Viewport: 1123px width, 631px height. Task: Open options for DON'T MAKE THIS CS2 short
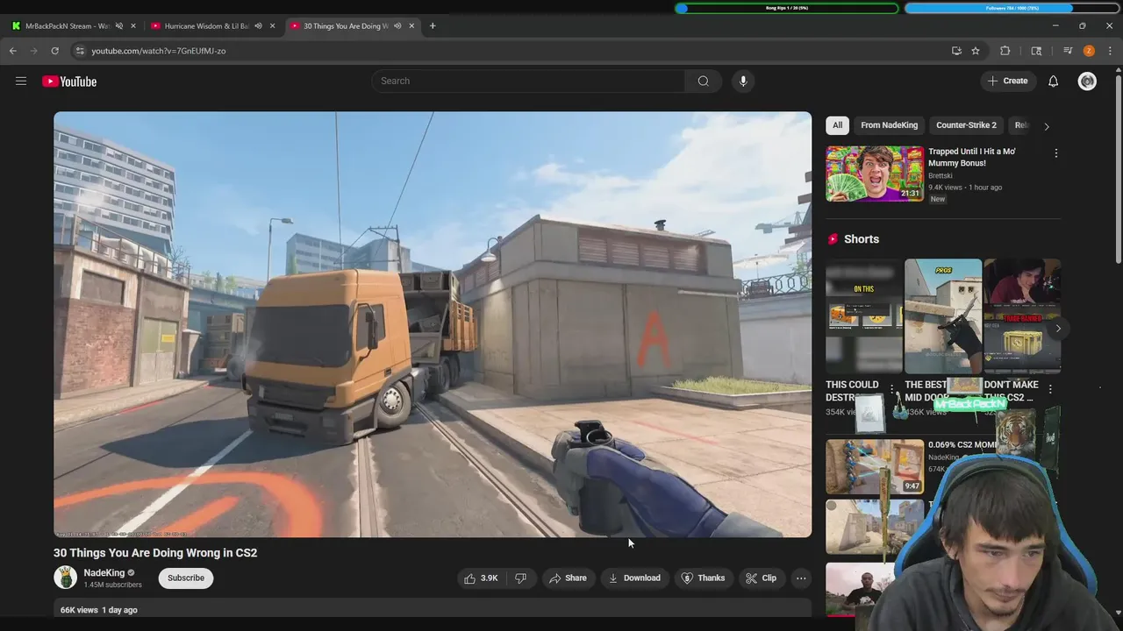pos(1050,388)
